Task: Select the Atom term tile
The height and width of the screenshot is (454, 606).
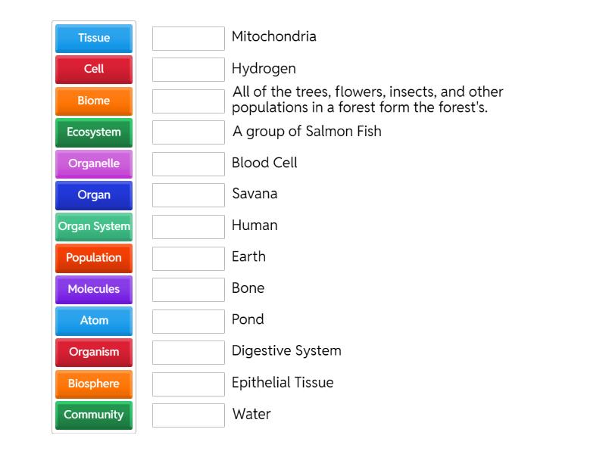Action: [93, 321]
